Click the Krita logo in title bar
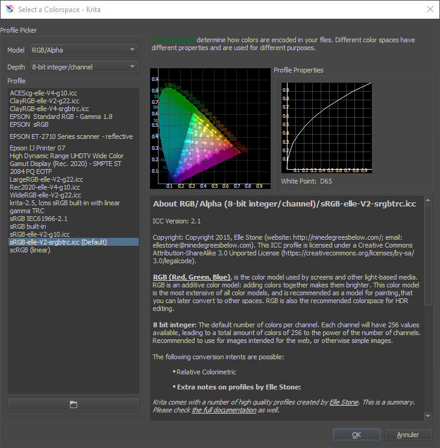The height and width of the screenshot is (448, 440). tap(8, 9)
